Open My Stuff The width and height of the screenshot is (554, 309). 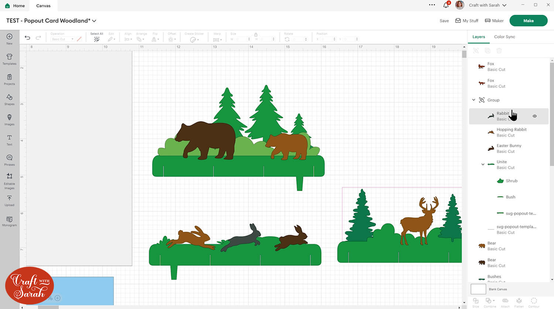467,21
